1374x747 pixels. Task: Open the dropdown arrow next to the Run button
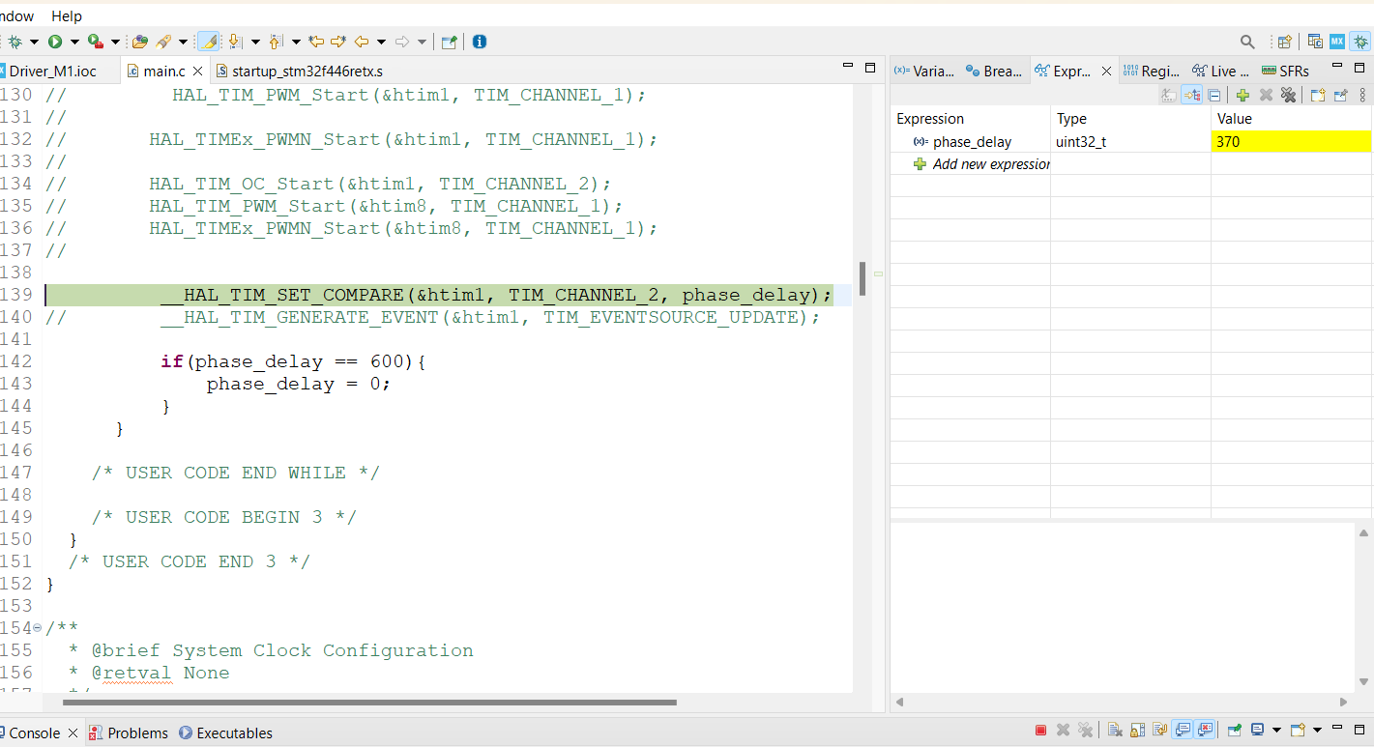tap(73, 42)
